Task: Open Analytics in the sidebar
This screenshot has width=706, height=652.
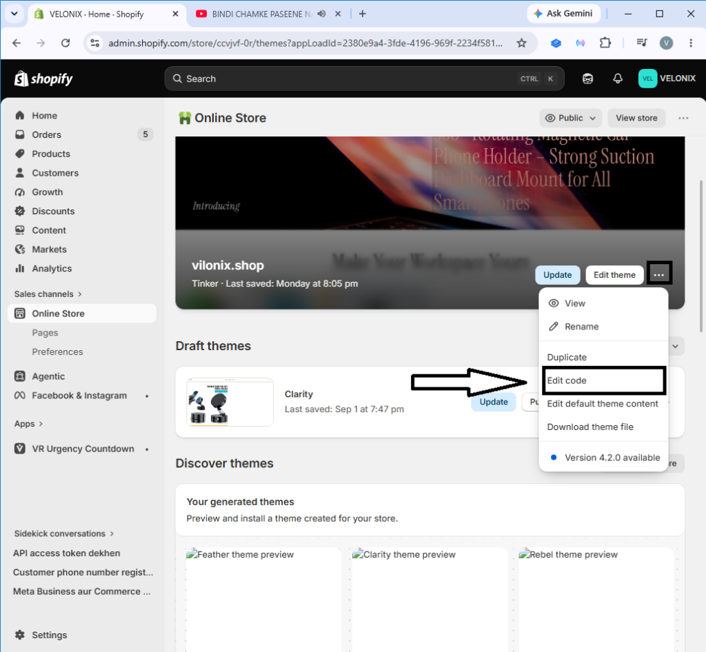Action: [x=52, y=269]
